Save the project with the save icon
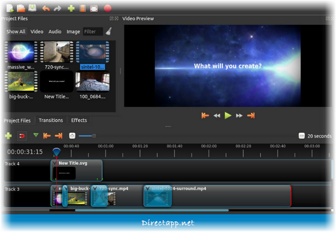Image resolution: width=336 pixels, height=232 pixels. (32, 8)
